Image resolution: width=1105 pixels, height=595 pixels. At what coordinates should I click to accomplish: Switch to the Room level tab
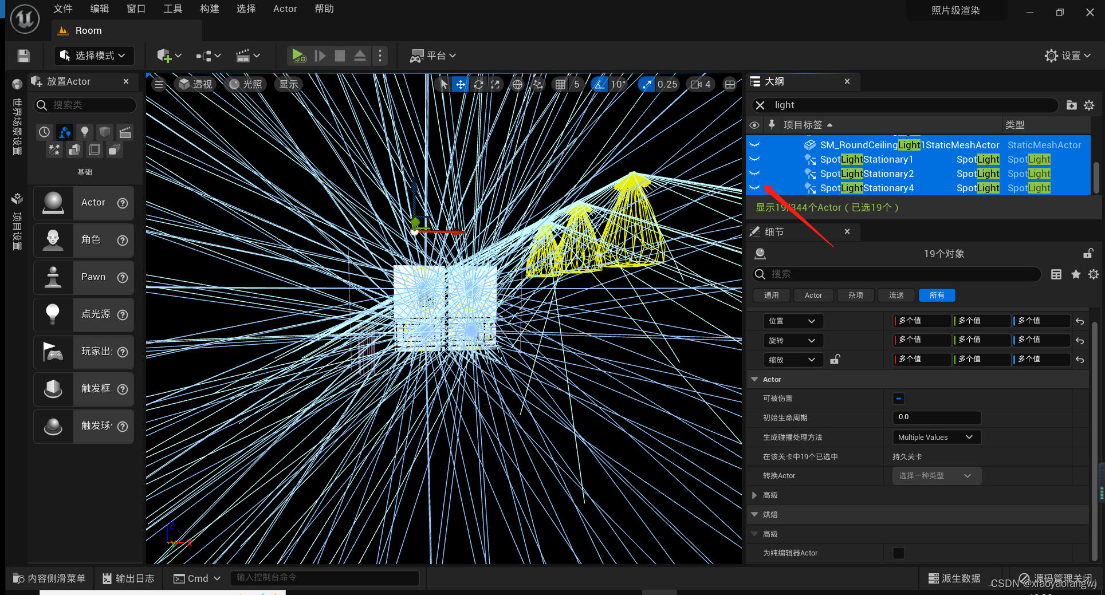tap(127, 30)
